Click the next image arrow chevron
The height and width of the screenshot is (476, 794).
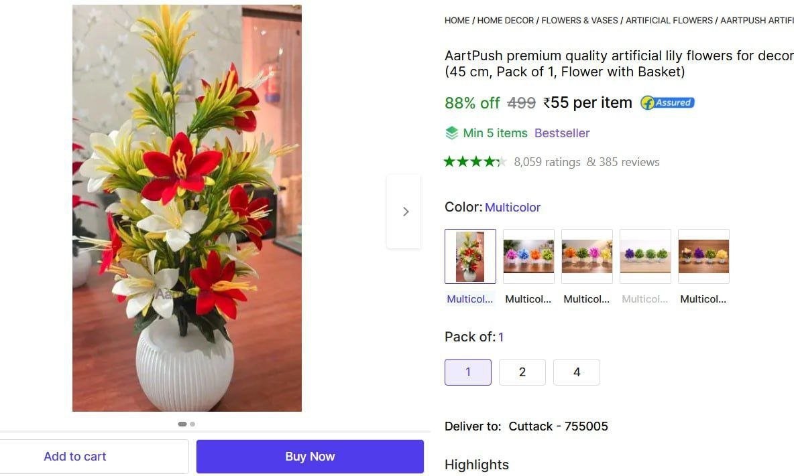click(405, 212)
